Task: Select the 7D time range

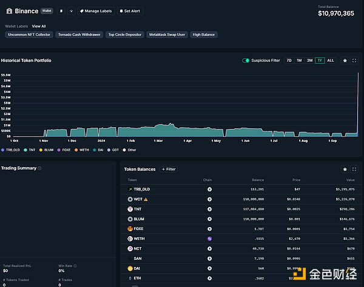Action: 289,61
